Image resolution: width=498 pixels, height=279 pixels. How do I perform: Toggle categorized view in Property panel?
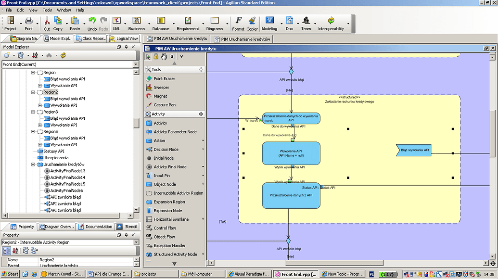pyautogui.click(x=6, y=251)
